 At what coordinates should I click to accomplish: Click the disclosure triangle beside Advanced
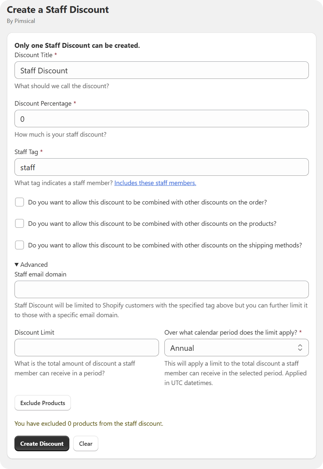coord(16,264)
